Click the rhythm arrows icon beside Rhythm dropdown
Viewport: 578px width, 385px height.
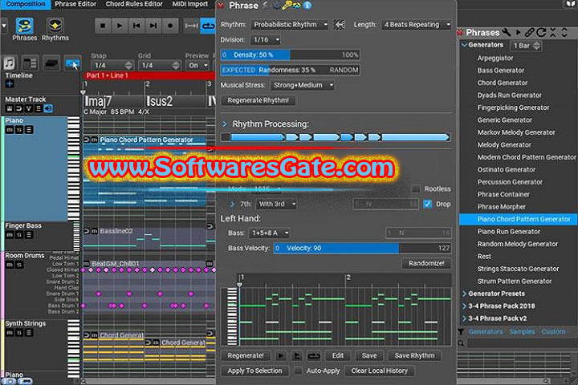(339, 25)
